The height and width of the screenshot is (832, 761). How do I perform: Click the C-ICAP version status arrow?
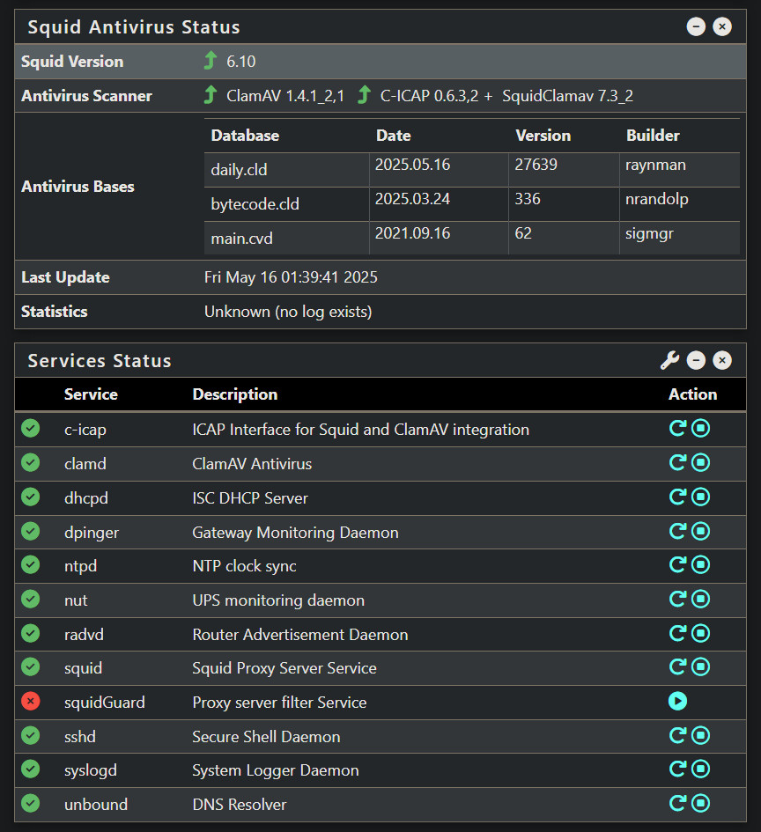[x=364, y=95]
